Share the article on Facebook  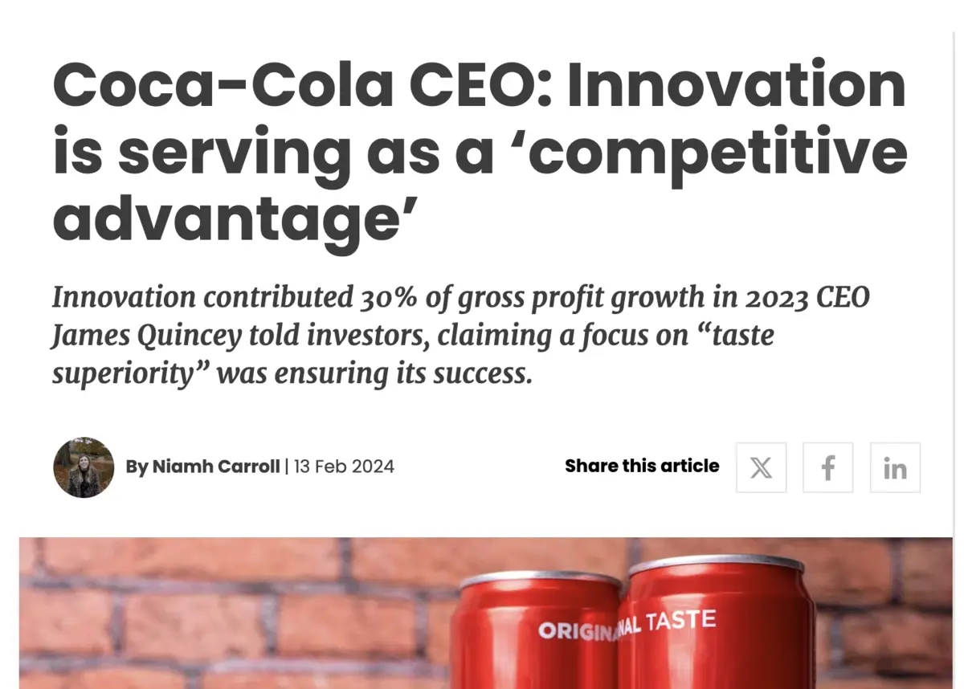(828, 467)
